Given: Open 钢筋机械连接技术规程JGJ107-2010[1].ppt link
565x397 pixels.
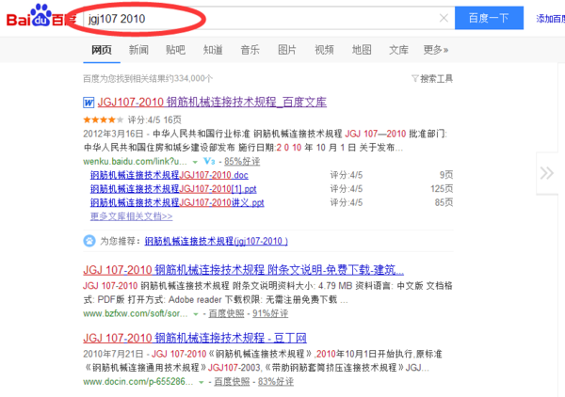Looking at the screenshot, I should (x=173, y=188).
